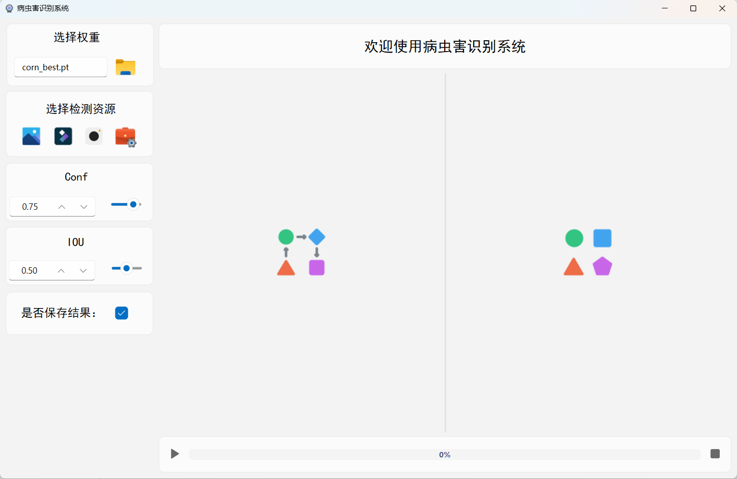The width and height of the screenshot is (737, 479).
Task: Start detection with the play button
Action: point(175,453)
